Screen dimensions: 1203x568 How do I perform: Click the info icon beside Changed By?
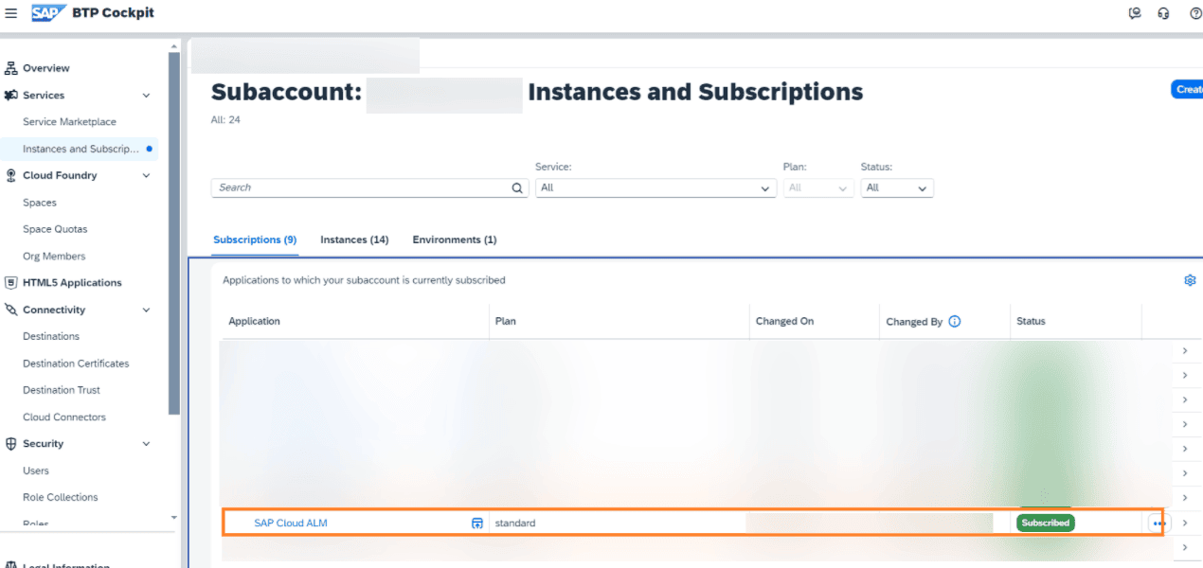[954, 321]
